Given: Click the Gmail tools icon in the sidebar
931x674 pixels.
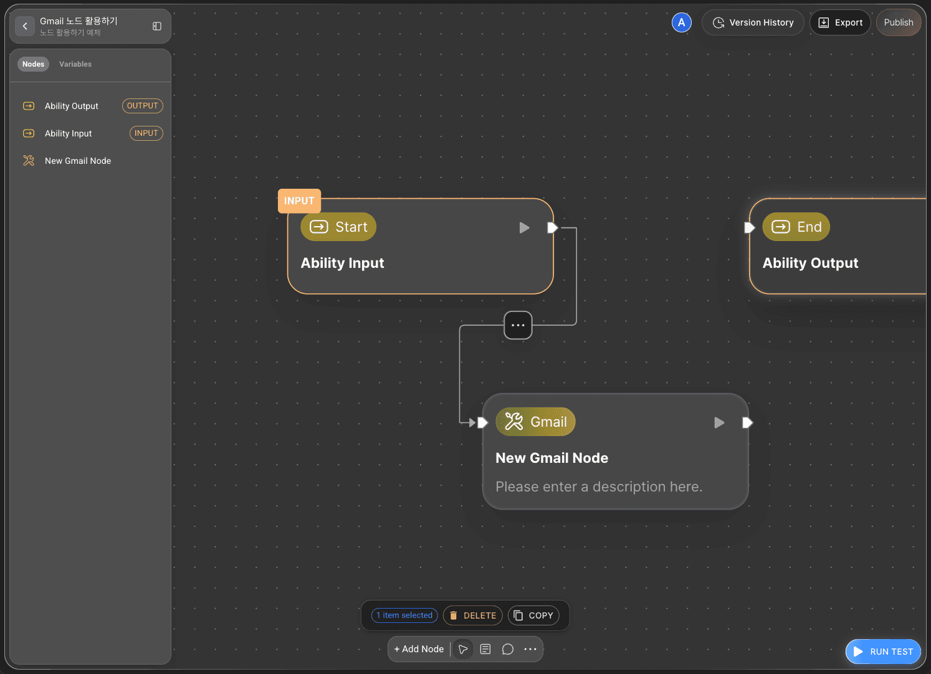Looking at the screenshot, I should pyautogui.click(x=29, y=161).
